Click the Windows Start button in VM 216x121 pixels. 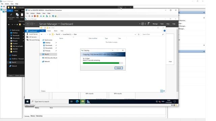27,102
